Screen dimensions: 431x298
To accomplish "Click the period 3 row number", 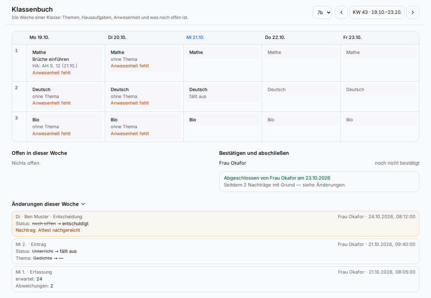I will (16, 118).
